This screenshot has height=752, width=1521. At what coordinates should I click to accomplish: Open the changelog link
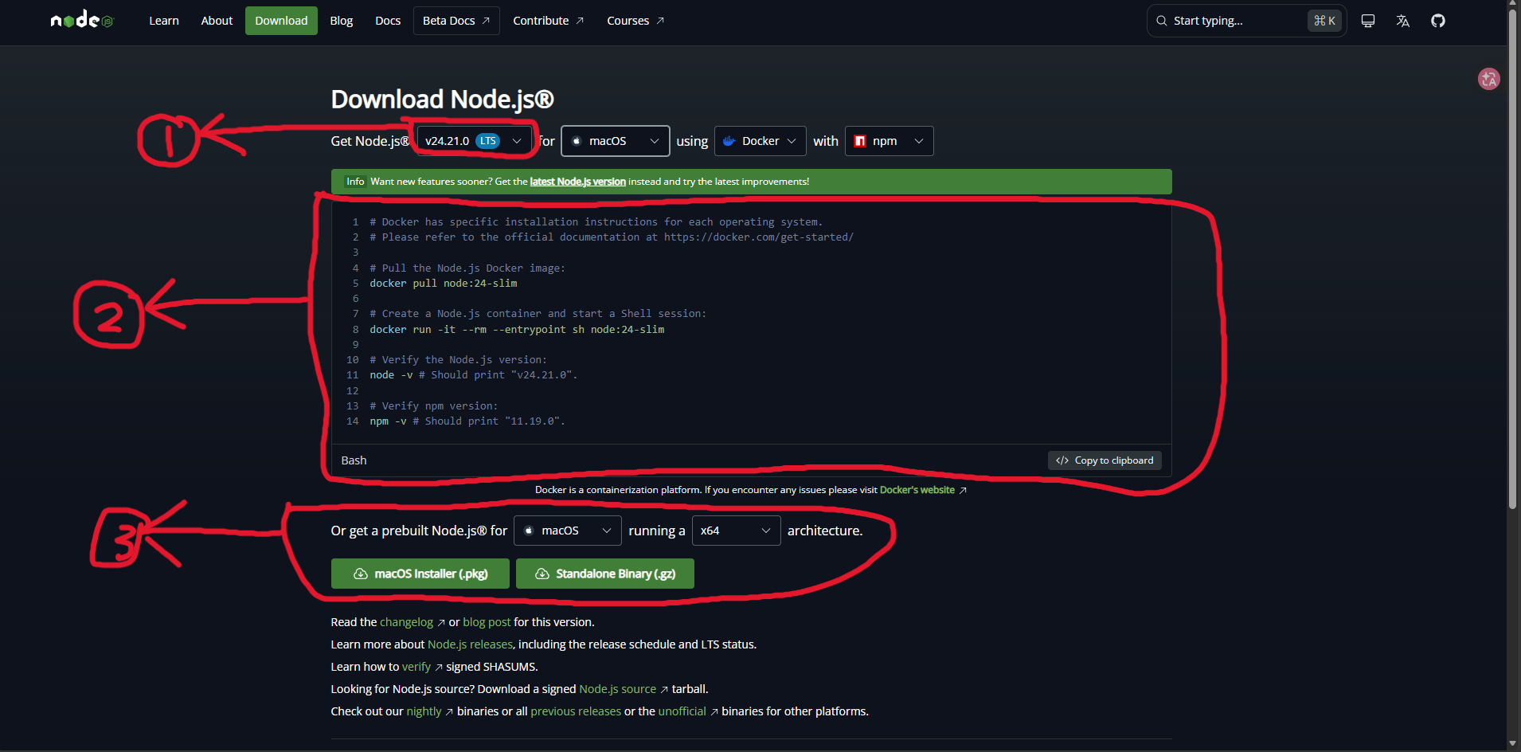pos(407,622)
